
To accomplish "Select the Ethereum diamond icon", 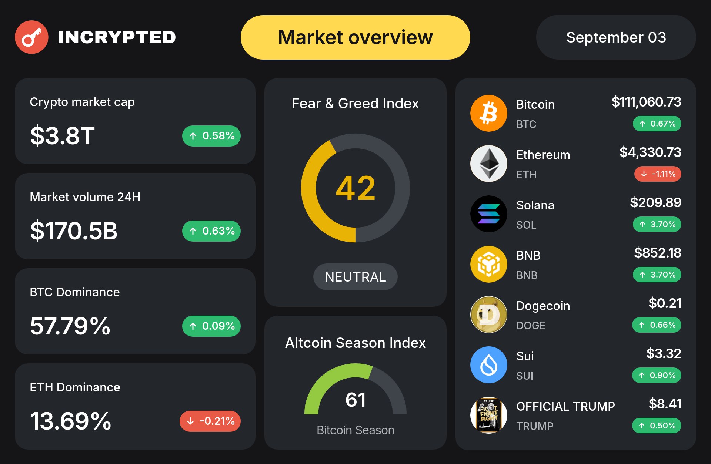I will point(489,164).
